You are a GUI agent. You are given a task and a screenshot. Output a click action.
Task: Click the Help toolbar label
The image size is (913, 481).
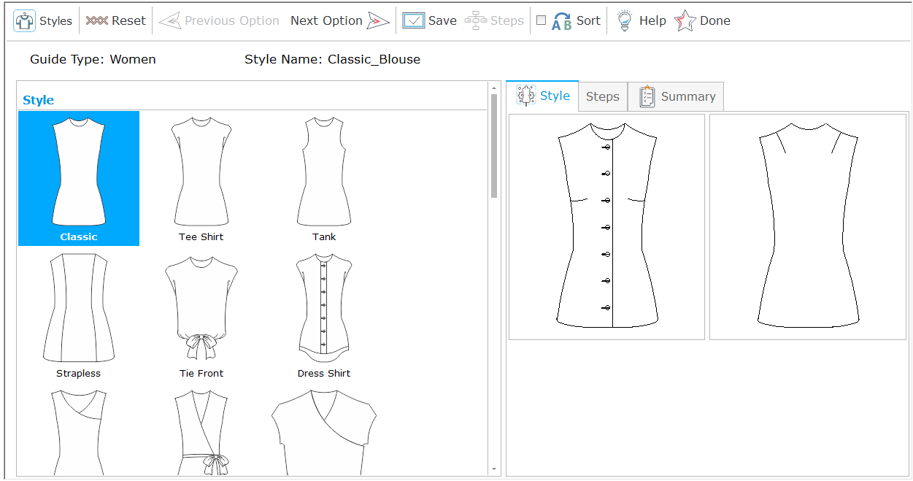coord(652,20)
